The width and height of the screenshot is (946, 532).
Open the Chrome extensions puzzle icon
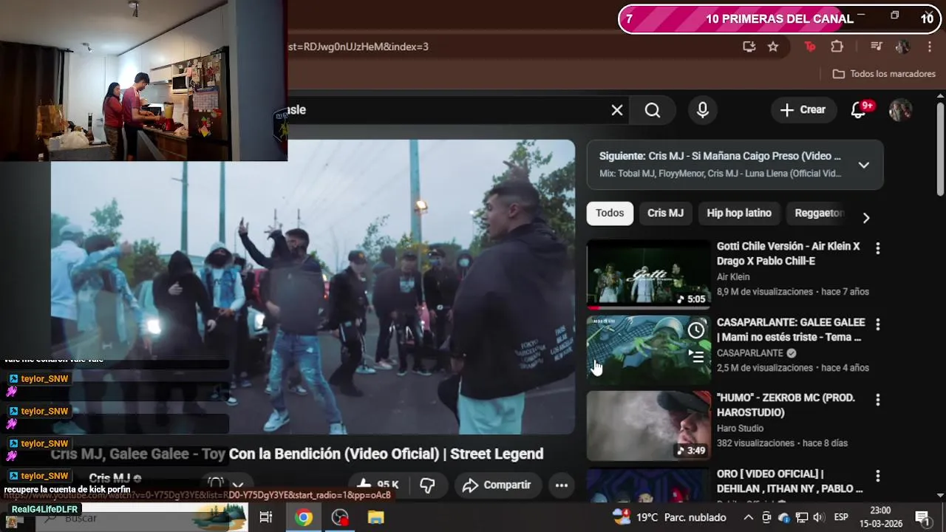(x=837, y=47)
